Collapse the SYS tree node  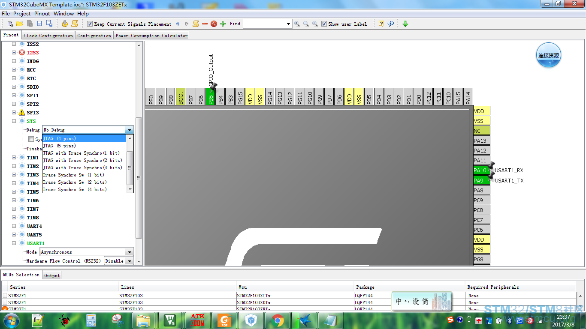coord(14,121)
